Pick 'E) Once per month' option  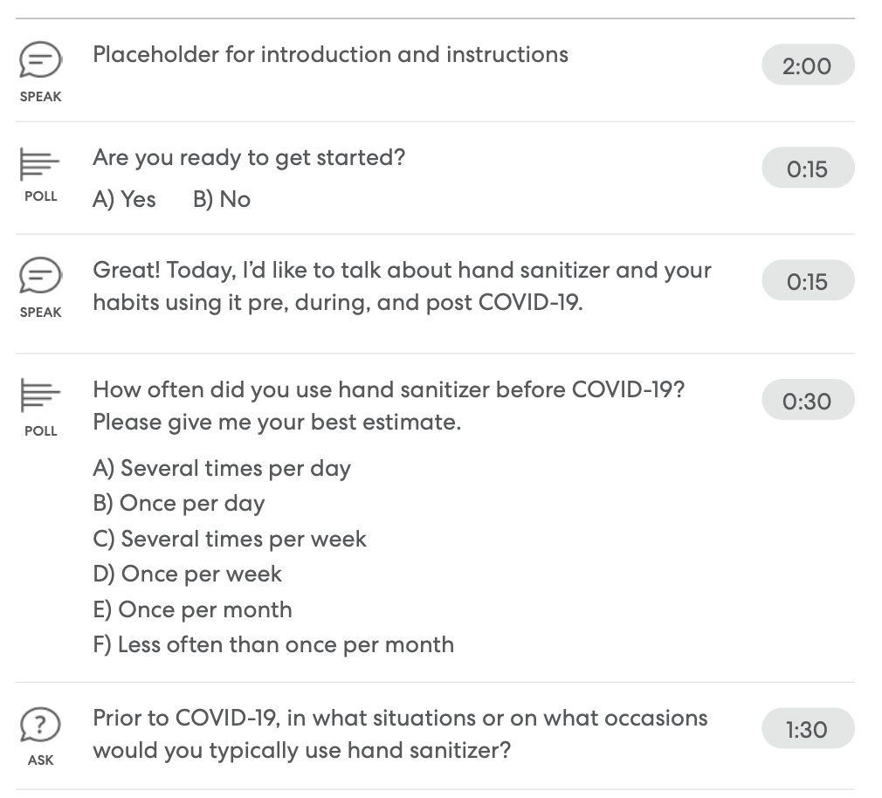192,609
